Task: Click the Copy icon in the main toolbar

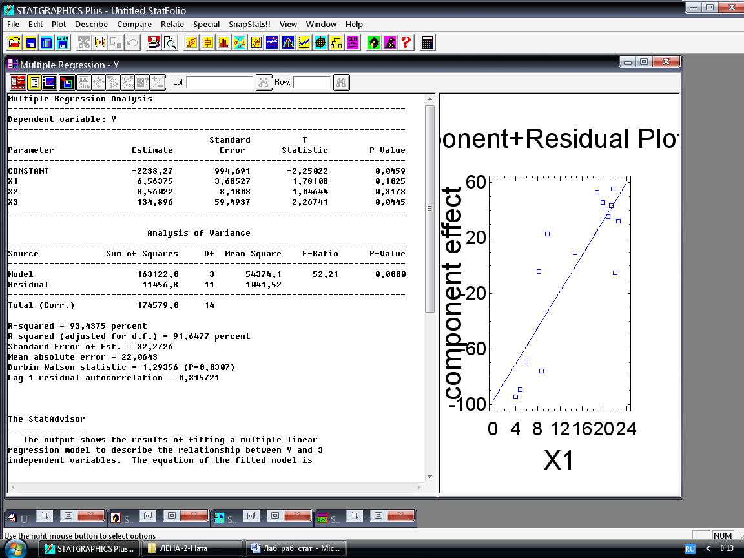Action: 100,43
